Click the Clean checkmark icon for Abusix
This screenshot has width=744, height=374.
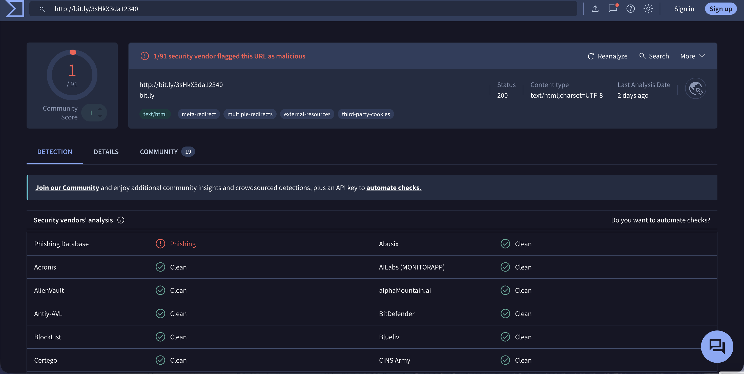[505, 244]
